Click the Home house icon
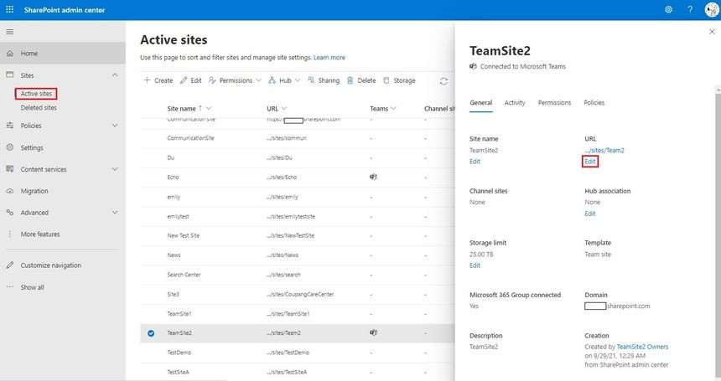The image size is (721, 381). click(x=10, y=54)
